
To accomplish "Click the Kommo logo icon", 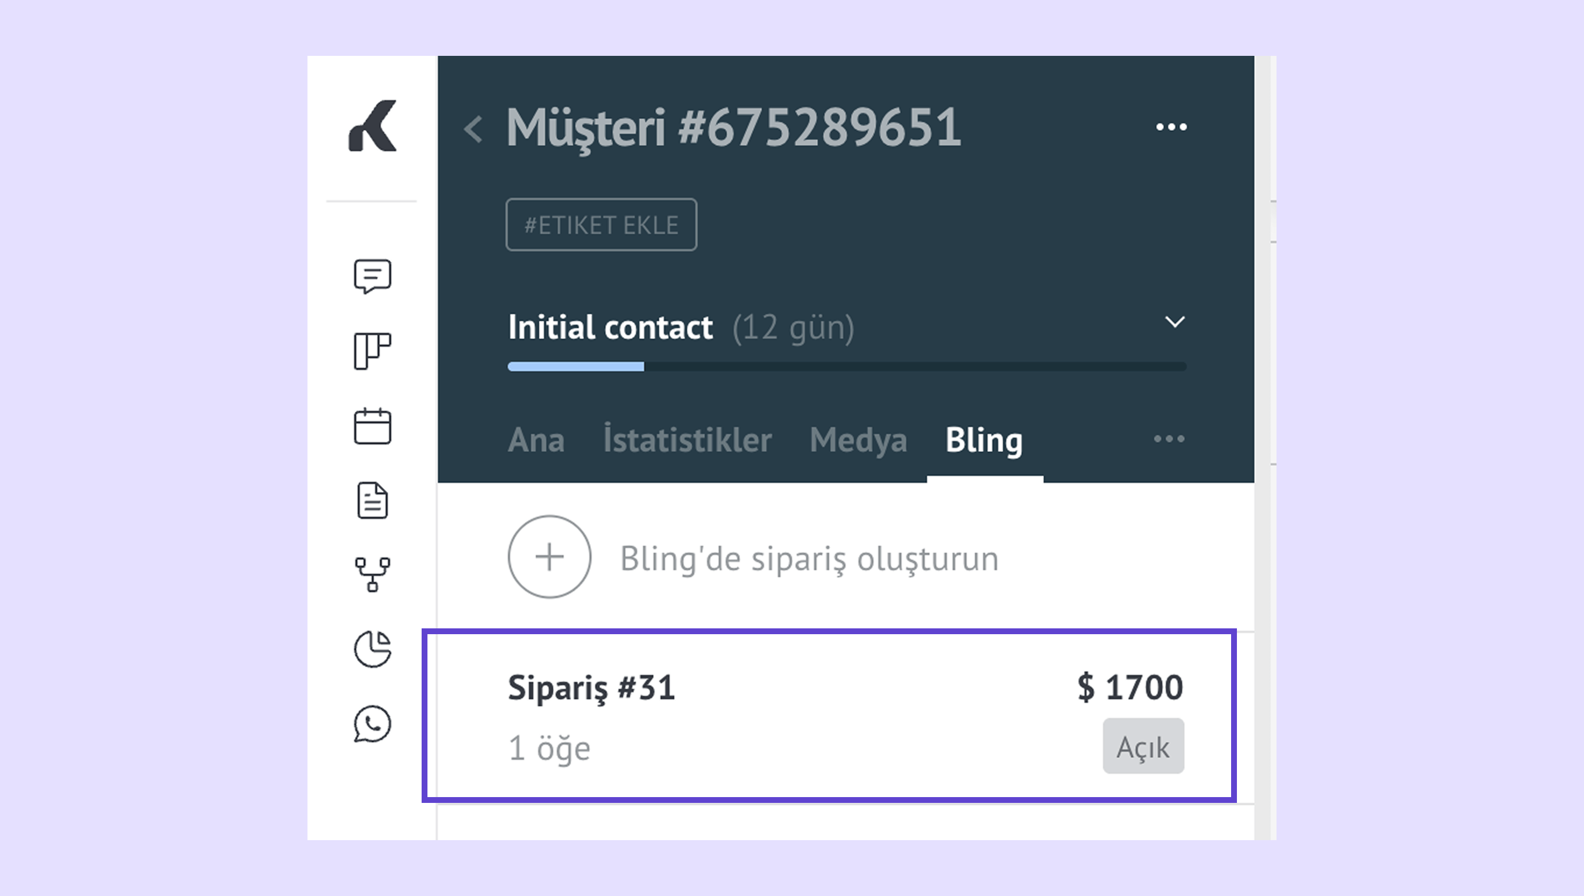I will [373, 126].
